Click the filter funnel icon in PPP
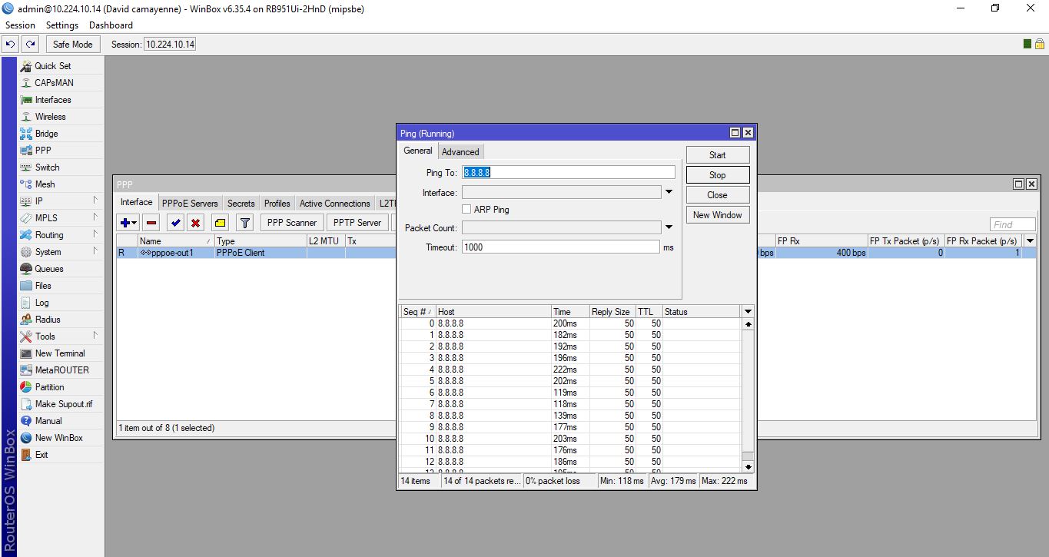This screenshot has height=557, width=1049. [245, 223]
